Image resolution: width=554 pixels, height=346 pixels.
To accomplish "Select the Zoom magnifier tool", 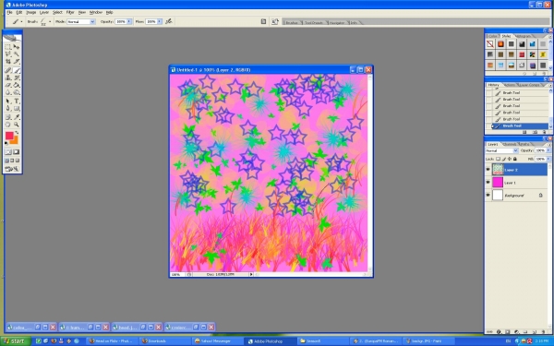I will 17,125.
